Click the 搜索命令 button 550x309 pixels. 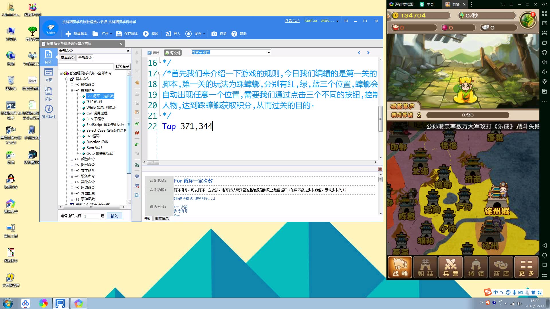122,66
